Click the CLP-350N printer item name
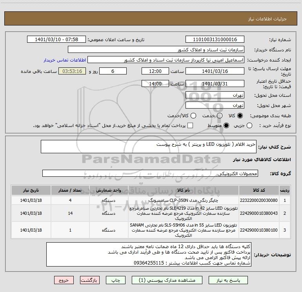The image size is (302, 292). (184, 200)
